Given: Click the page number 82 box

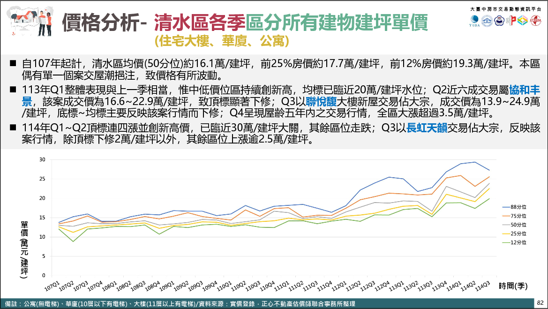Looking at the screenshot, I should click(540, 302).
